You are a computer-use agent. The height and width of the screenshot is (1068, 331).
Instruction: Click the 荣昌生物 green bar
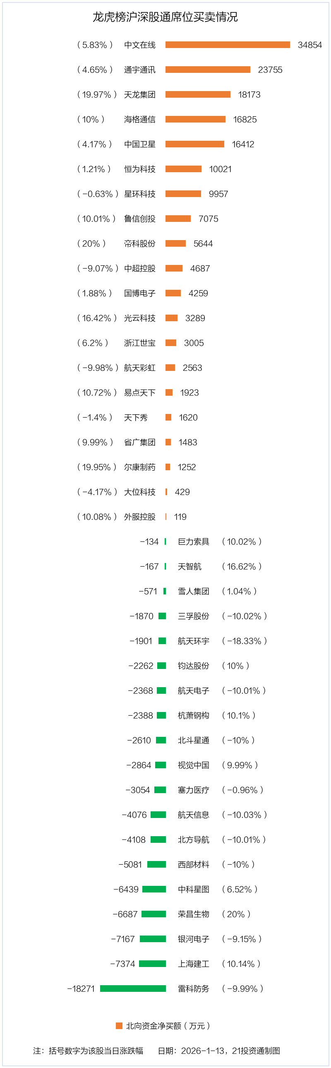tap(154, 914)
